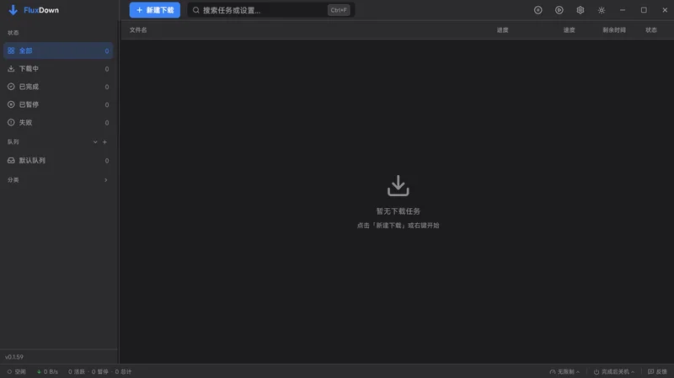Focus the 搜索任务或设置 search field

click(x=270, y=10)
